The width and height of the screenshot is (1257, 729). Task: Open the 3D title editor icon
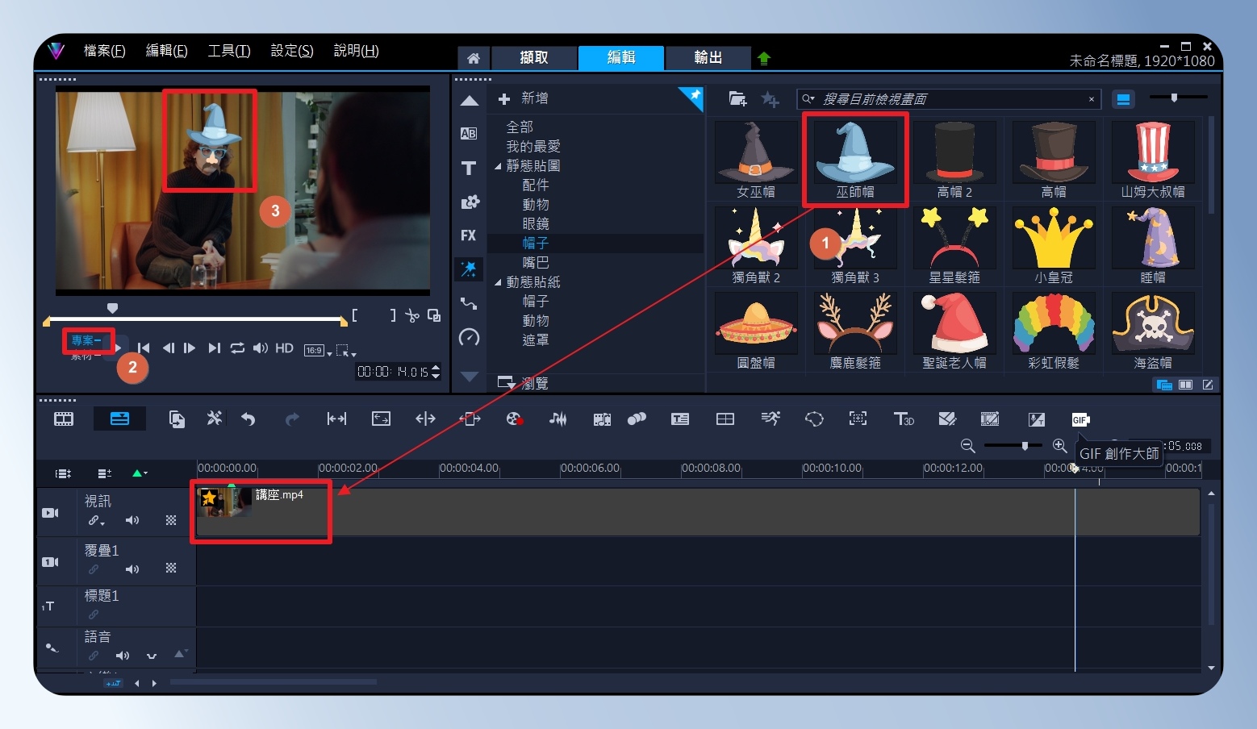pos(904,419)
